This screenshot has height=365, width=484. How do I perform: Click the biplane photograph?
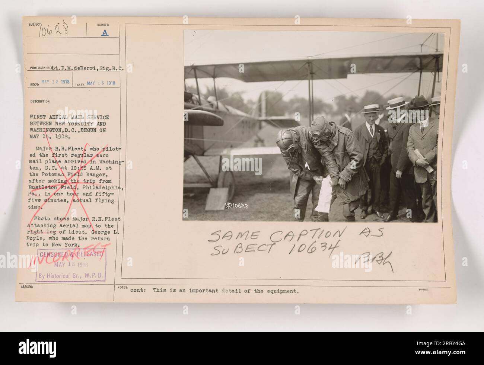pos(313,127)
